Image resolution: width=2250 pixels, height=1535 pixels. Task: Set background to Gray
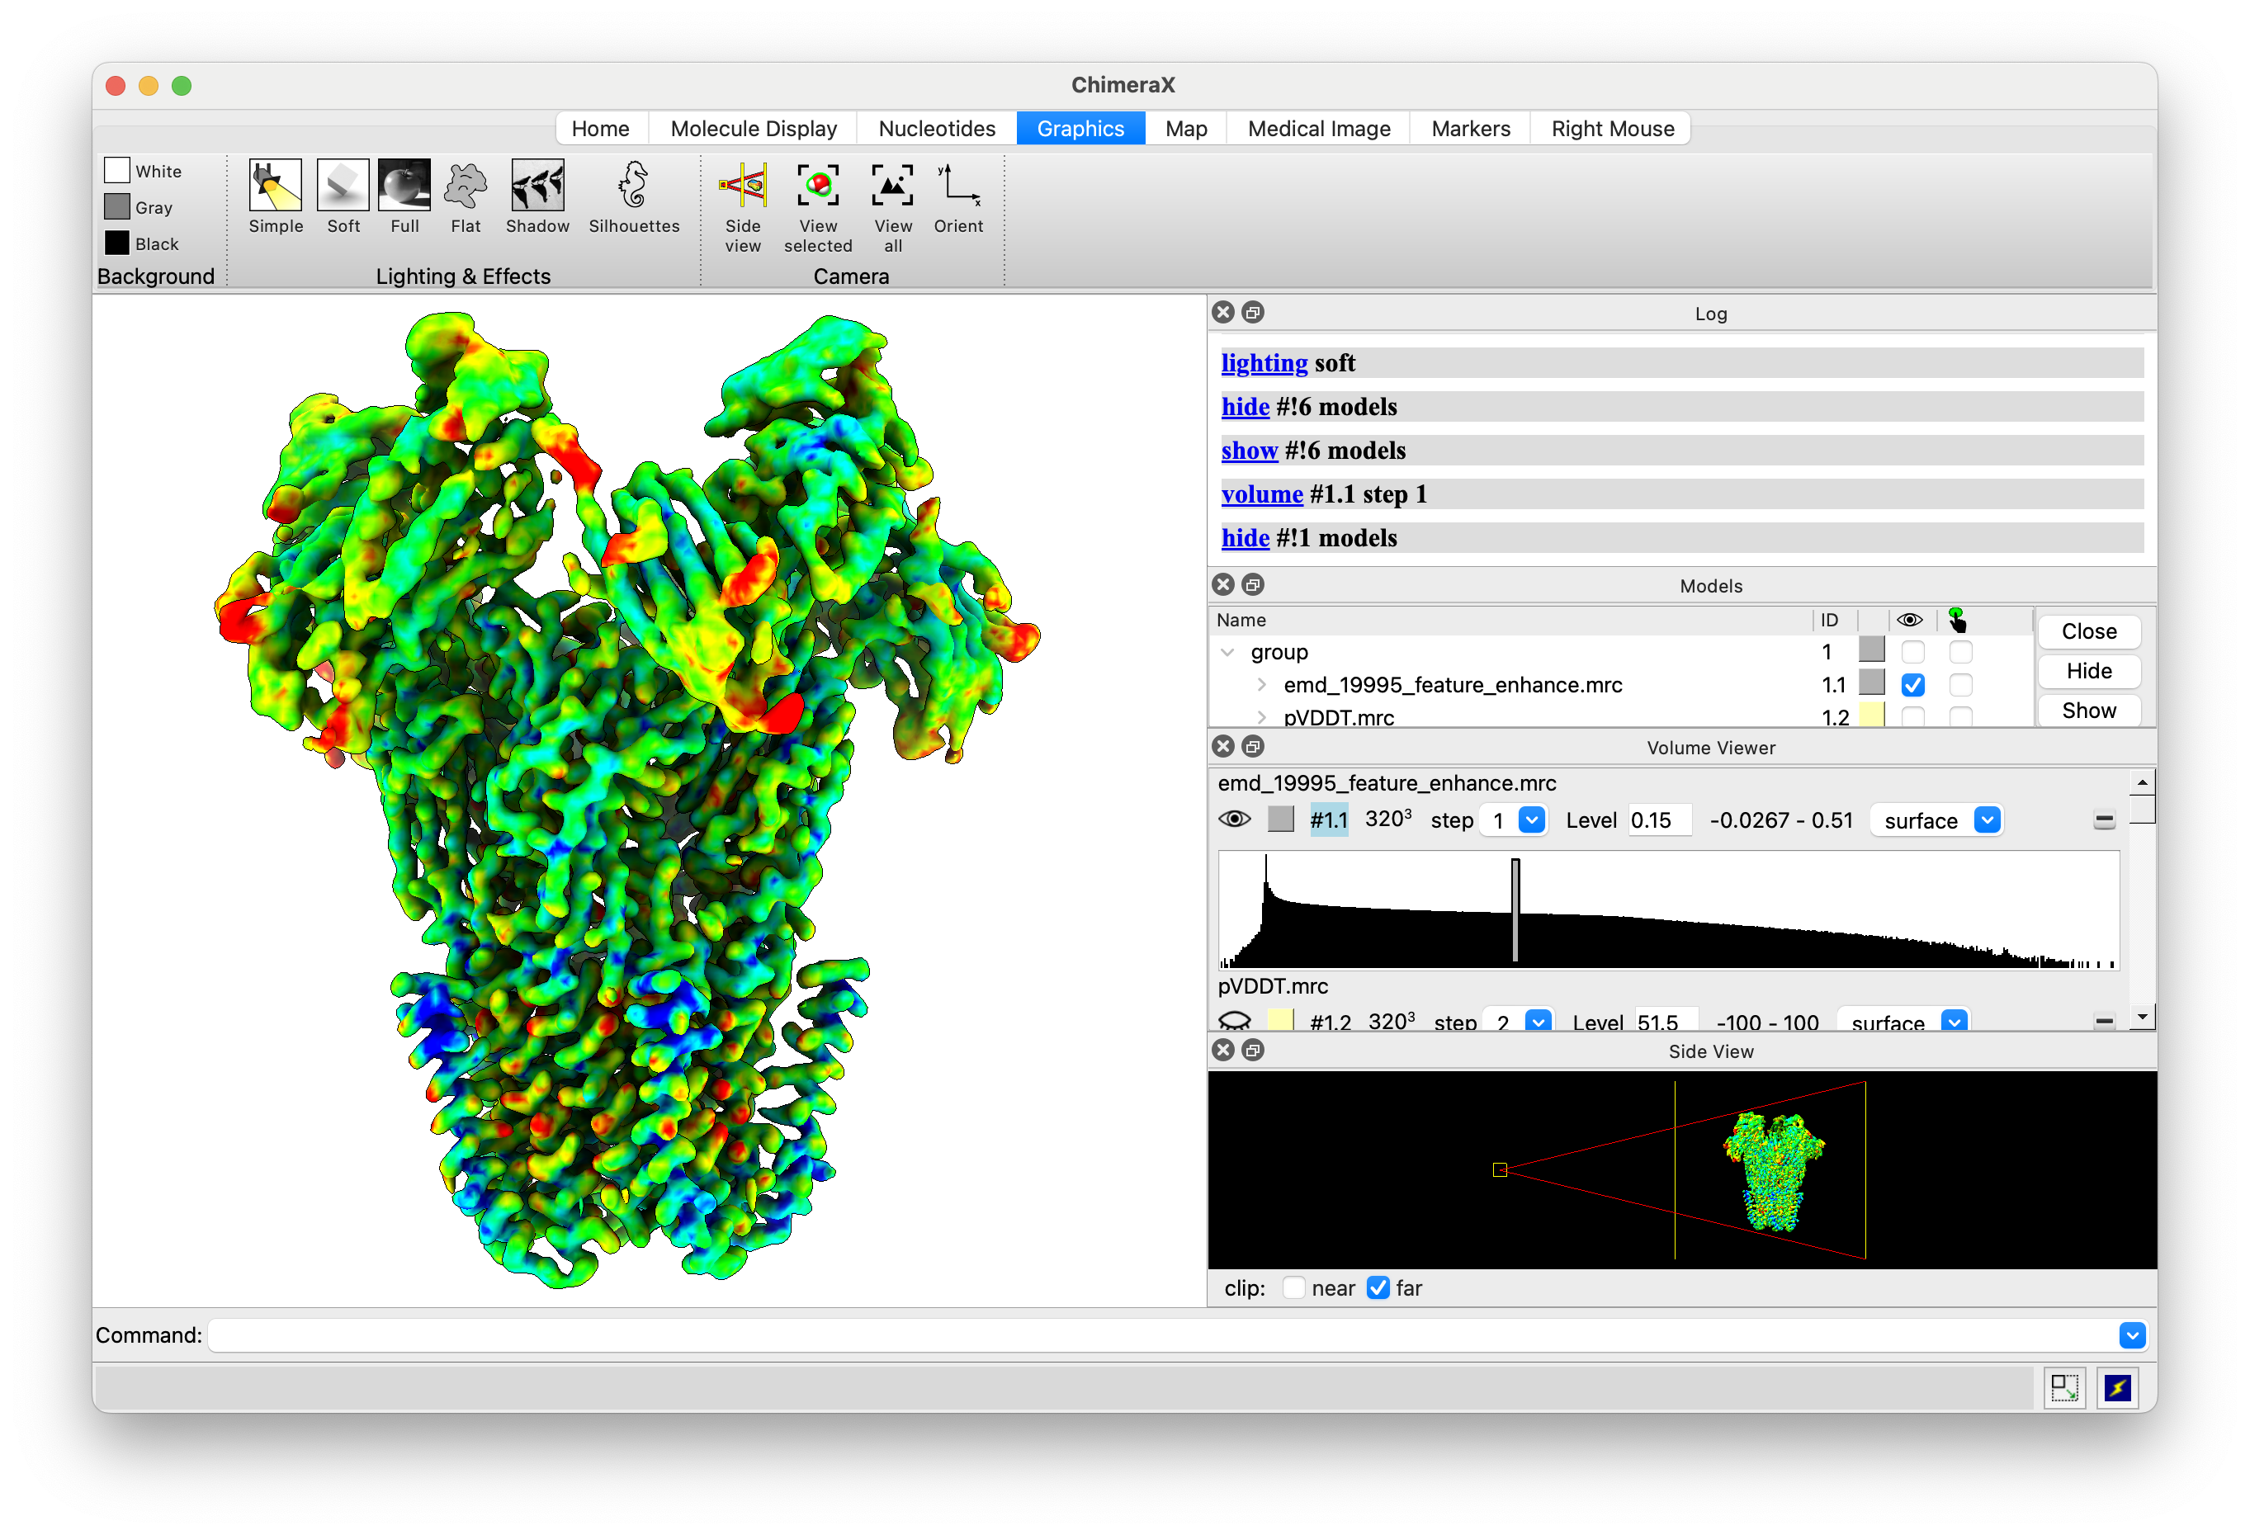[139, 207]
